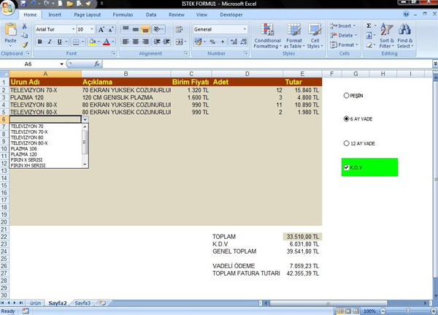Expand the General number format dropdown
Screen dimensions: 438x315
245,29
